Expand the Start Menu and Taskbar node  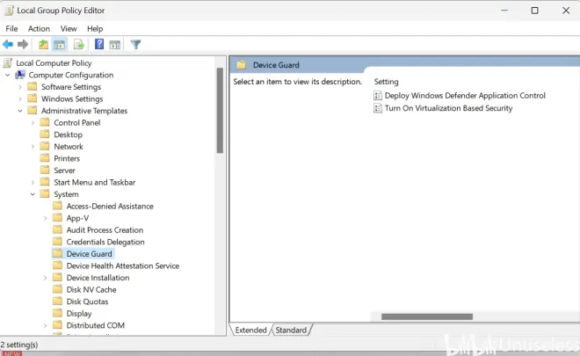33,183
